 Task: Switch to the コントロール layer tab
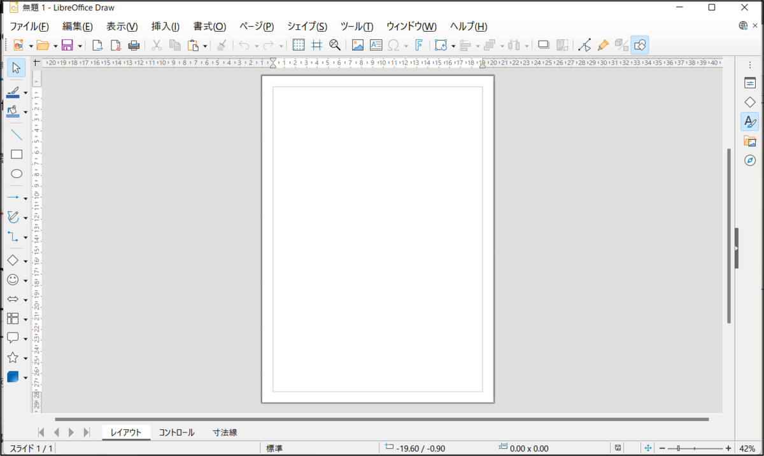pyautogui.click(x=177, y=432)
